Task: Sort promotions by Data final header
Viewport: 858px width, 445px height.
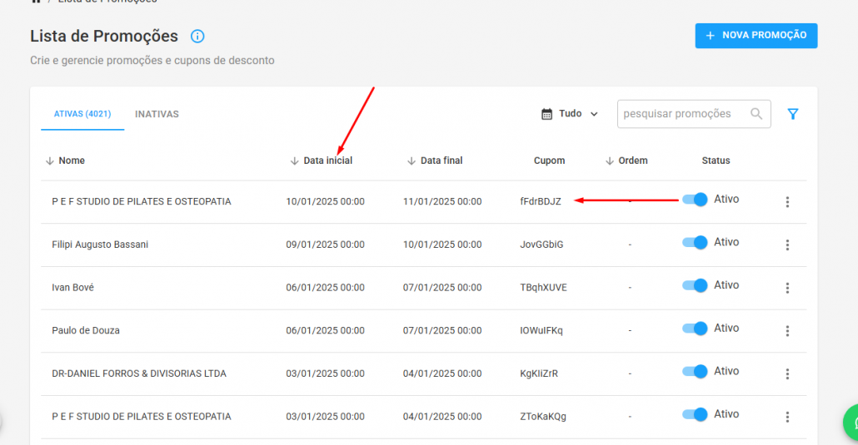Action: pyautogui.click(x=441, y=161)
